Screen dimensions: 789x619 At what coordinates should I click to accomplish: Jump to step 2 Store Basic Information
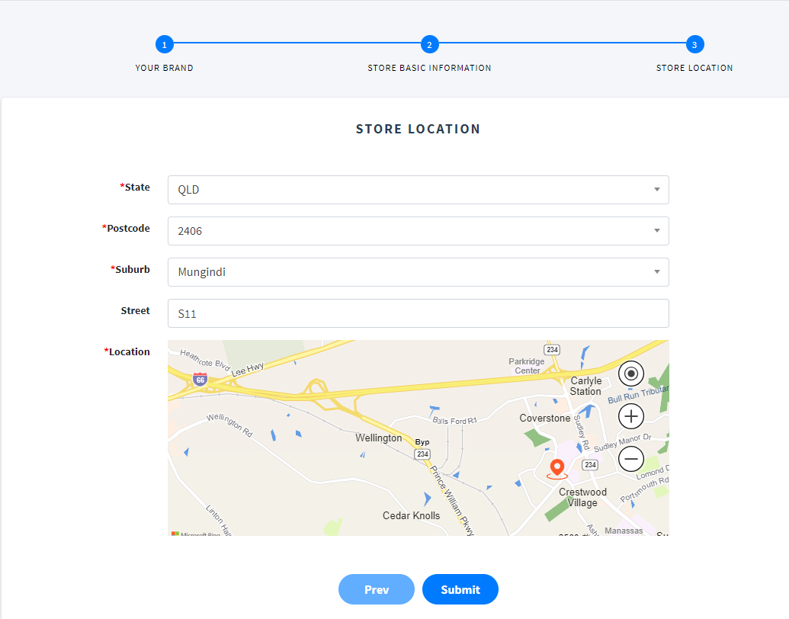coord(429,45)
